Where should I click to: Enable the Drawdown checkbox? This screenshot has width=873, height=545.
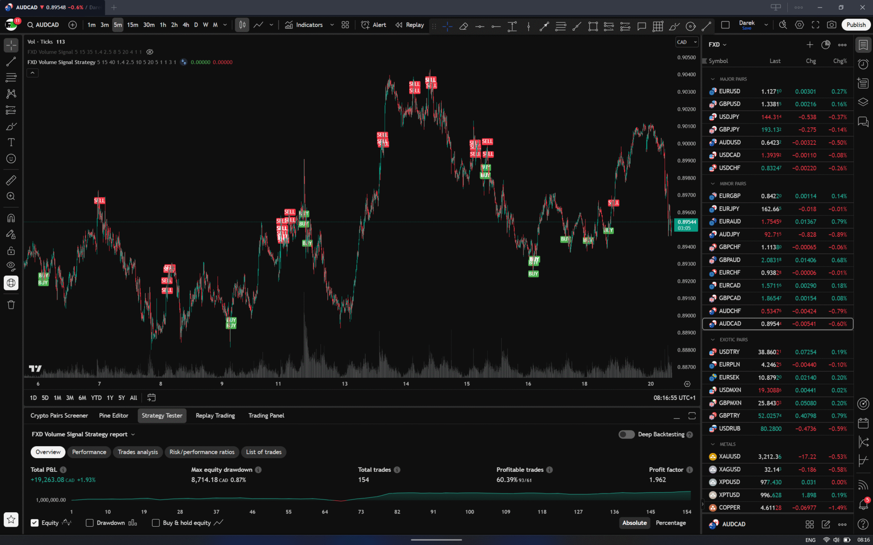pyautogui.click(x=89, y=522)
